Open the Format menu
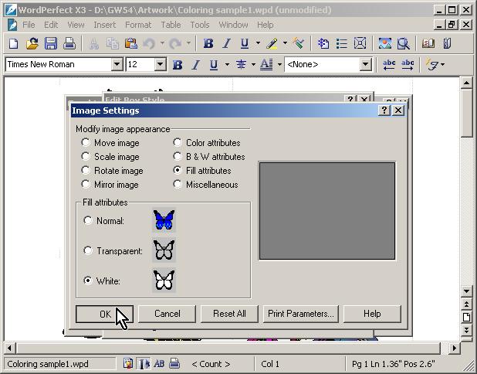Screen dimensions: 477x374 point(138,25)
